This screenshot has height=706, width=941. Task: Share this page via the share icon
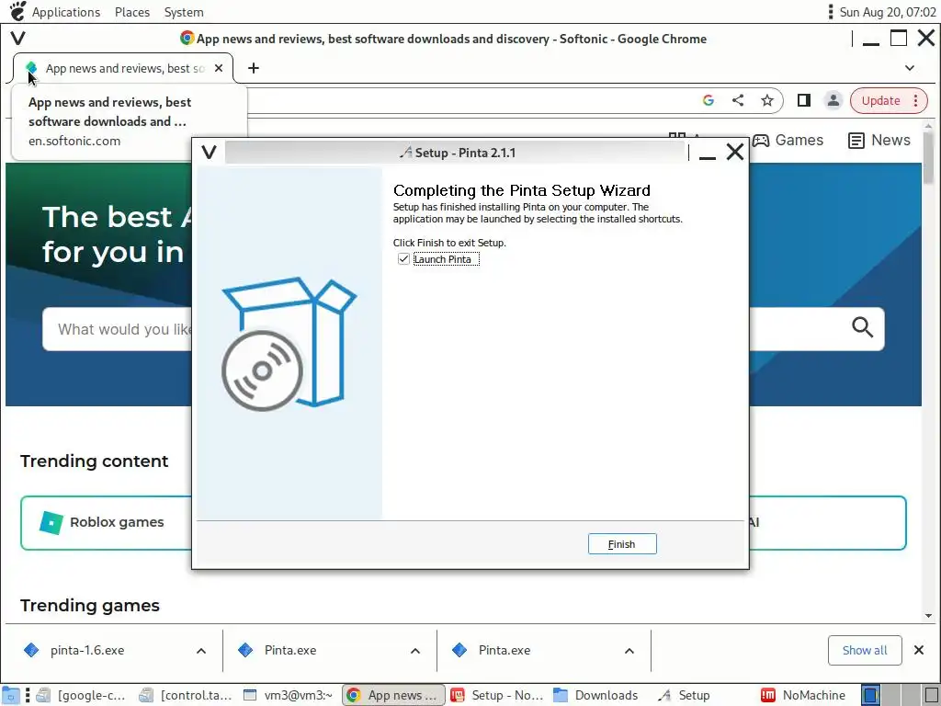[738, 100]
